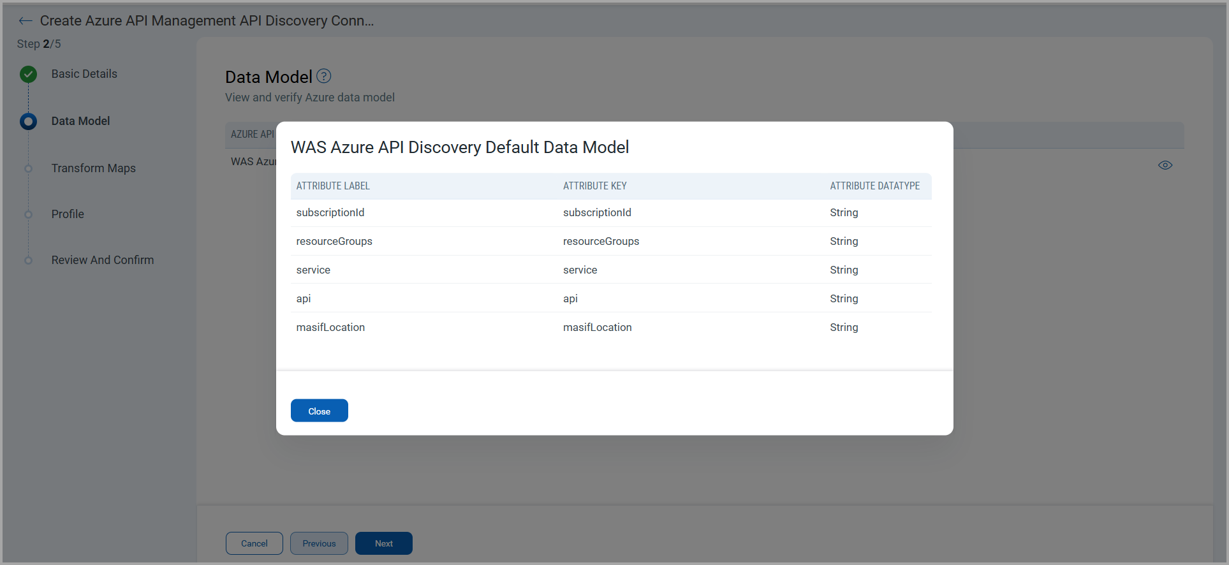Viewport: 1229px width, 565px height.
Task: Click the masifLocation attribute key cell
Action: pos(598,328)
